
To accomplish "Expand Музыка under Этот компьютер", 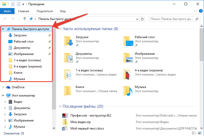I will (x=5, y=127).
